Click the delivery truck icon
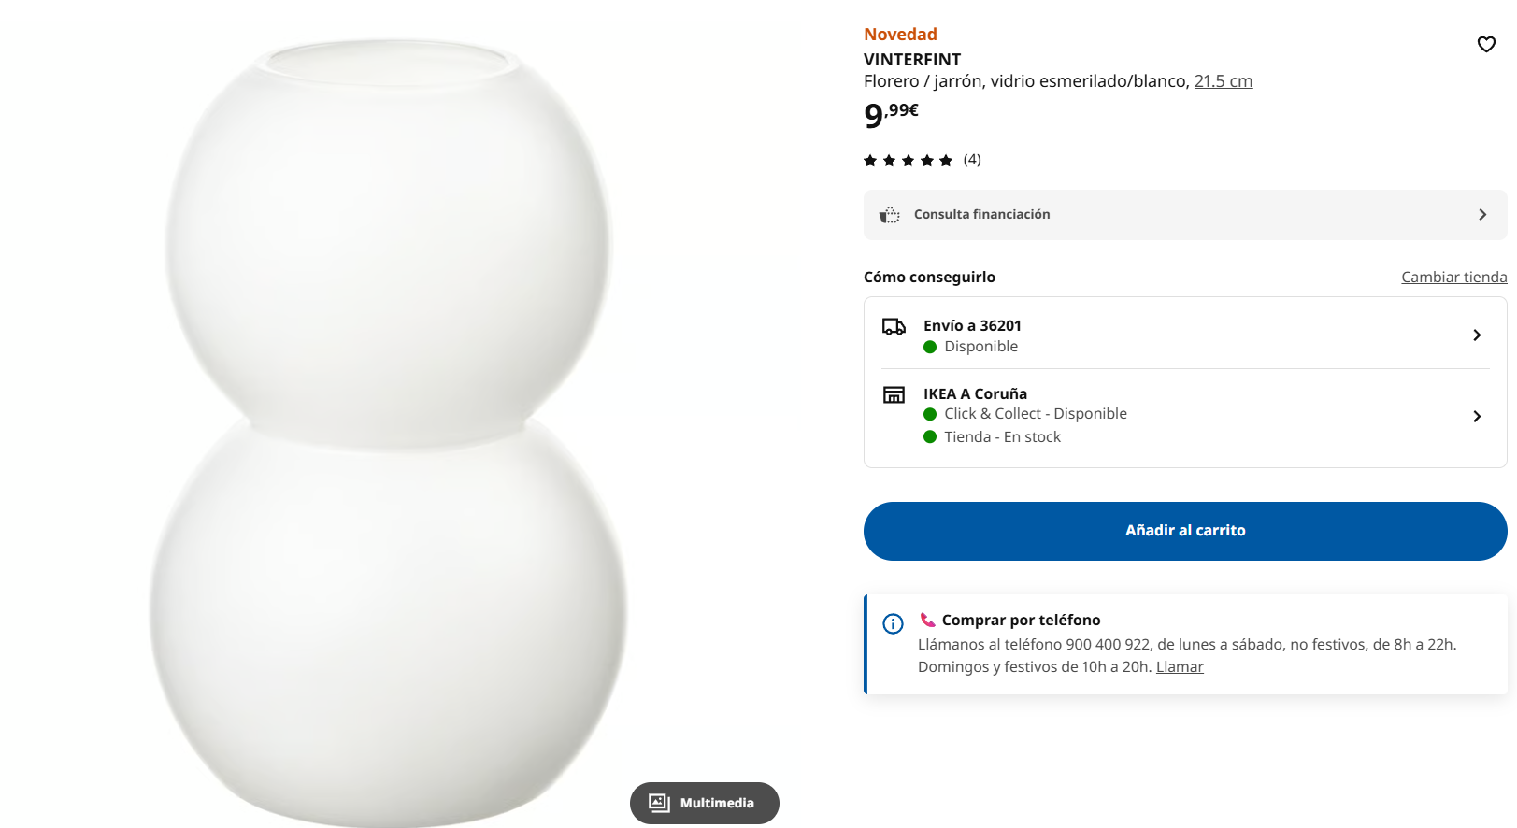Screen dimensions: 1517x828 [894, 326]
